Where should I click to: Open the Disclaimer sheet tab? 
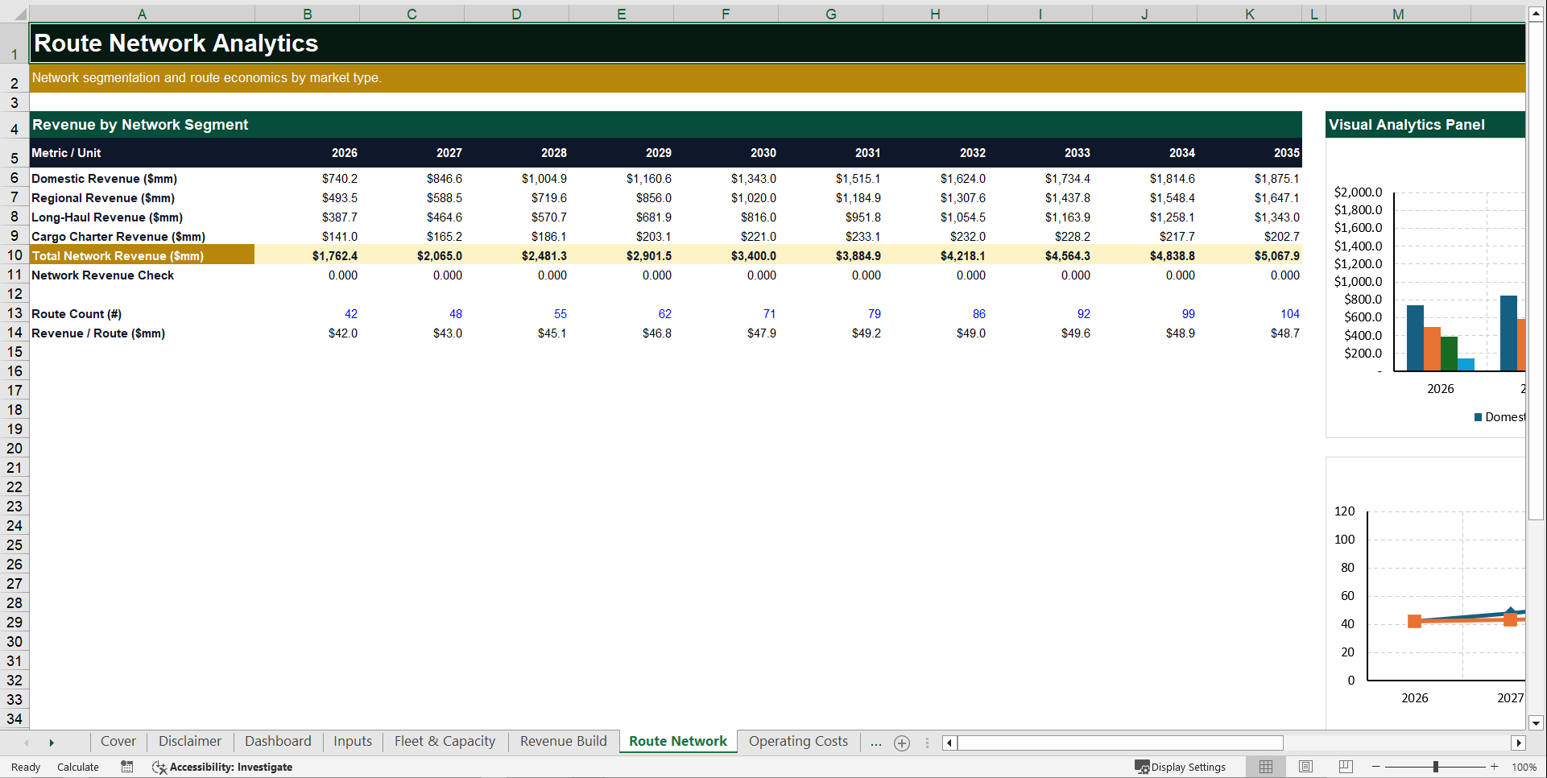pyautogui.click(x=190, y=741)
